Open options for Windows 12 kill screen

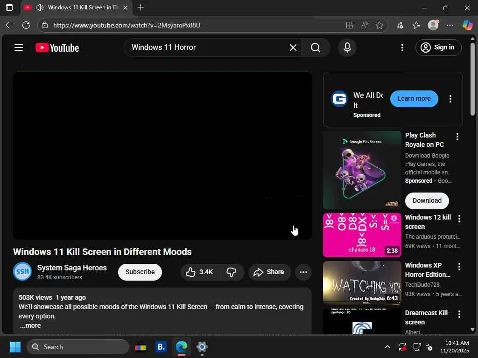[x=459, y=218]
